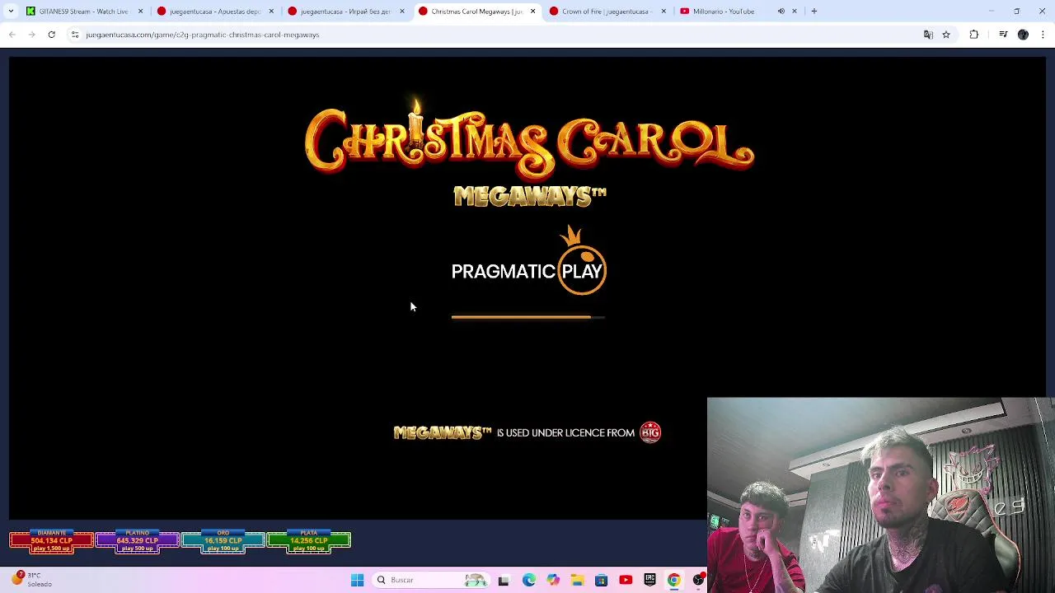1055x593 pixels.
Task: Close the Crown of Fire tab
Action: tap(663, 12)
